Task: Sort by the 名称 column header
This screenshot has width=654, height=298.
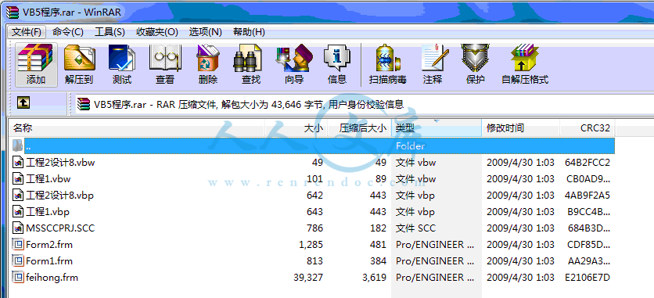Action: (137, 128)
